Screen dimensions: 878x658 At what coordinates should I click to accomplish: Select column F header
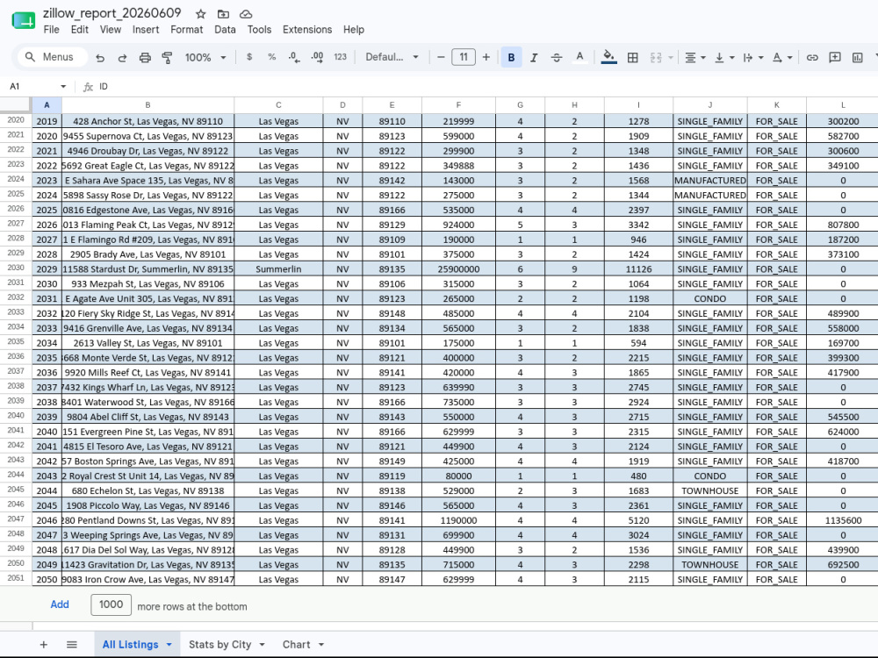(458, 104)
